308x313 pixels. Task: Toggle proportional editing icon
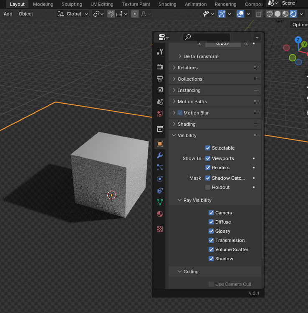click(x=135, y=14)
